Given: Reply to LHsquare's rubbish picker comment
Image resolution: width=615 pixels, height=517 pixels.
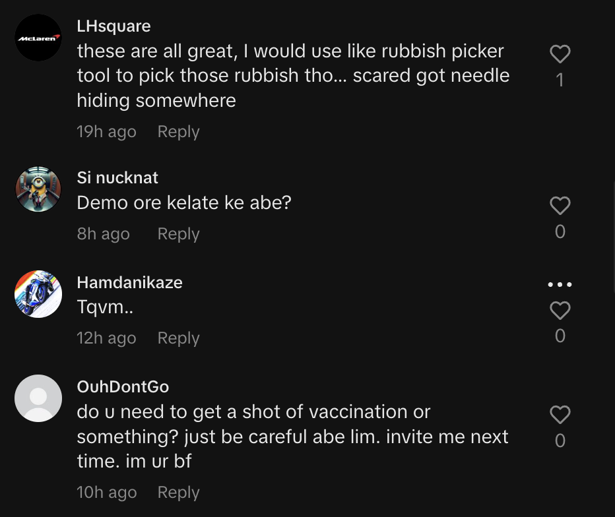Looking at the screenshot, I should point(178,132).
